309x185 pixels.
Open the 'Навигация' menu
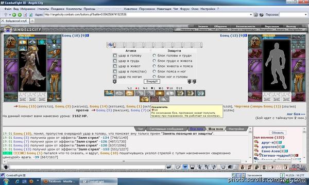164,9
